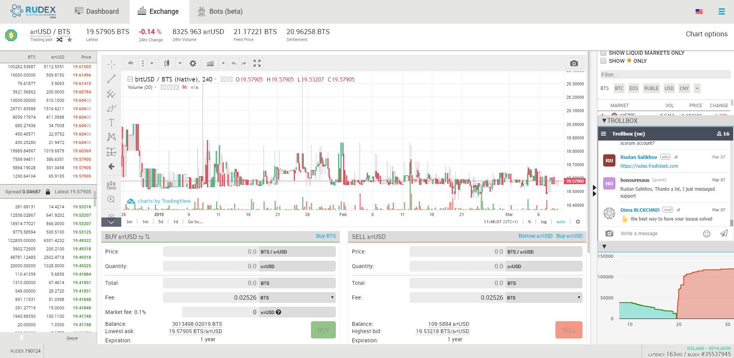Open the indicators button
The width and height of the screenshot is (734, 358).
tap(210, 63)
